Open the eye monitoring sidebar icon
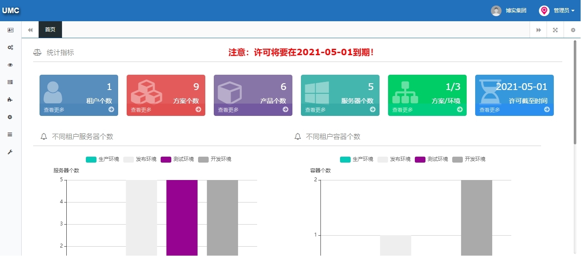The height and width of the screenshot is (256, 581). 11,65
